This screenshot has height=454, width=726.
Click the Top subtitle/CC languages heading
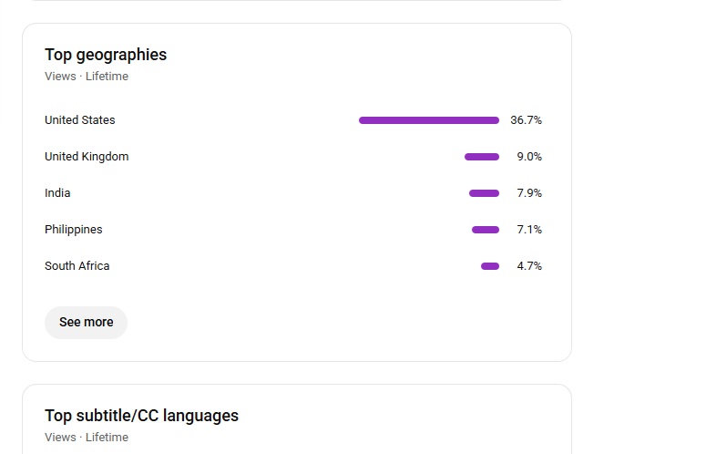[x=141, y=416]
